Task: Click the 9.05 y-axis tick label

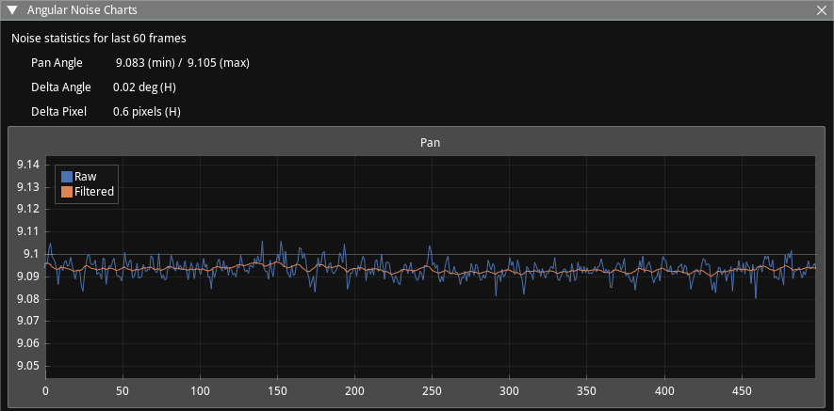Action: [28, 367]
